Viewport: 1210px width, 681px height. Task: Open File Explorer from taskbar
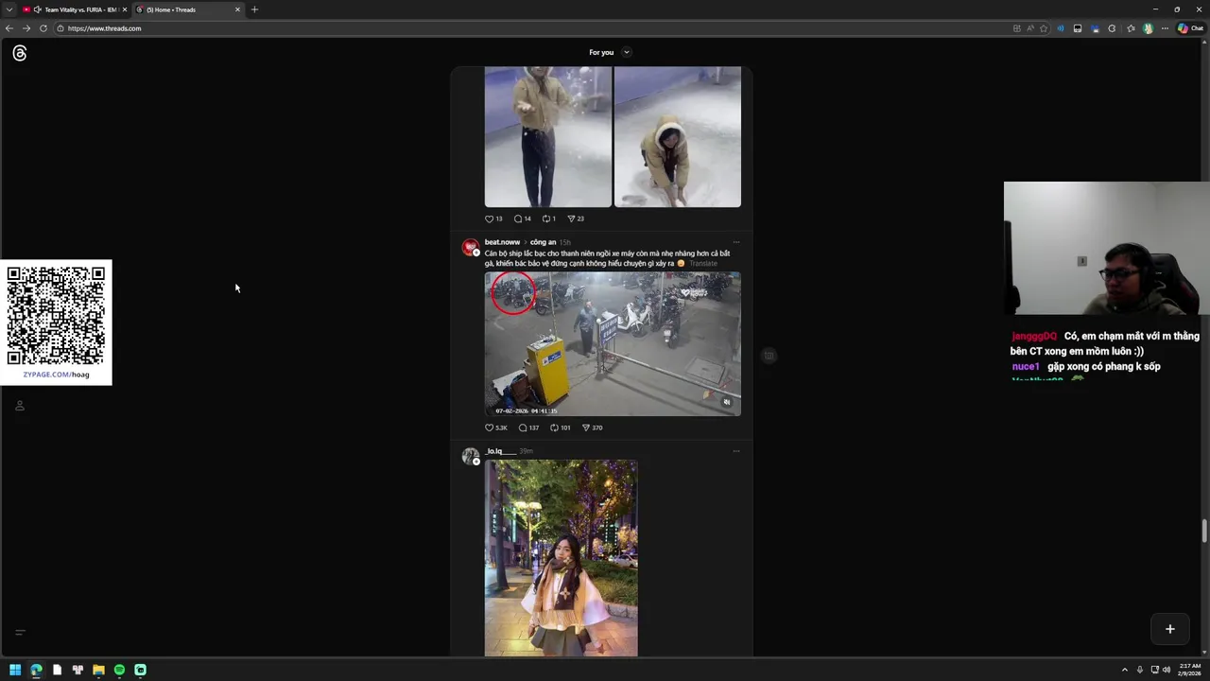pyautogui.click(x=98, y=670)
